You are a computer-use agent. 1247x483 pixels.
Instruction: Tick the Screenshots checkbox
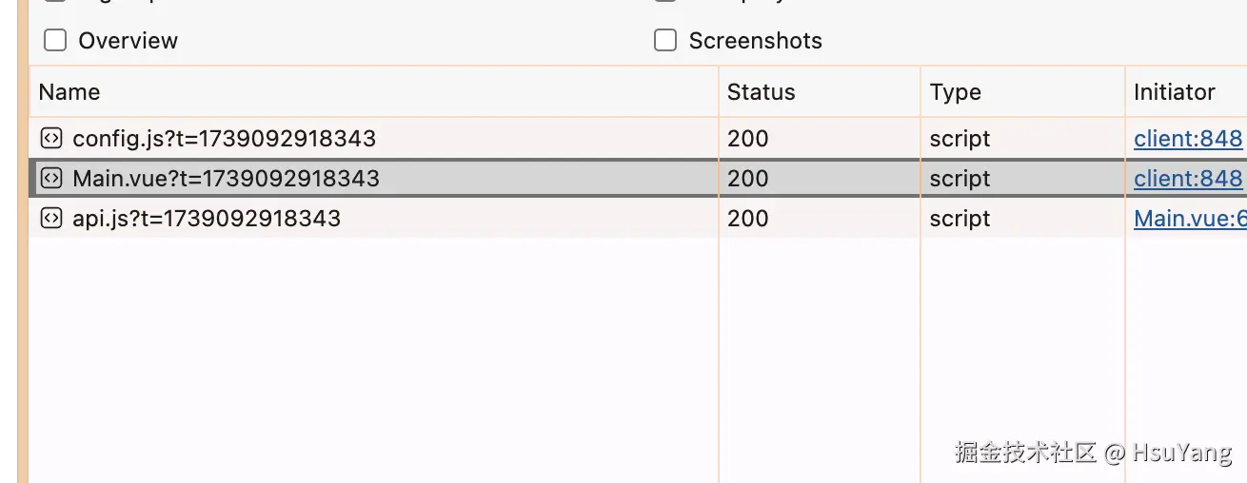665,40
